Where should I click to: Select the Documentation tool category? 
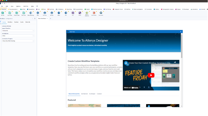click(x=78, y=9)
